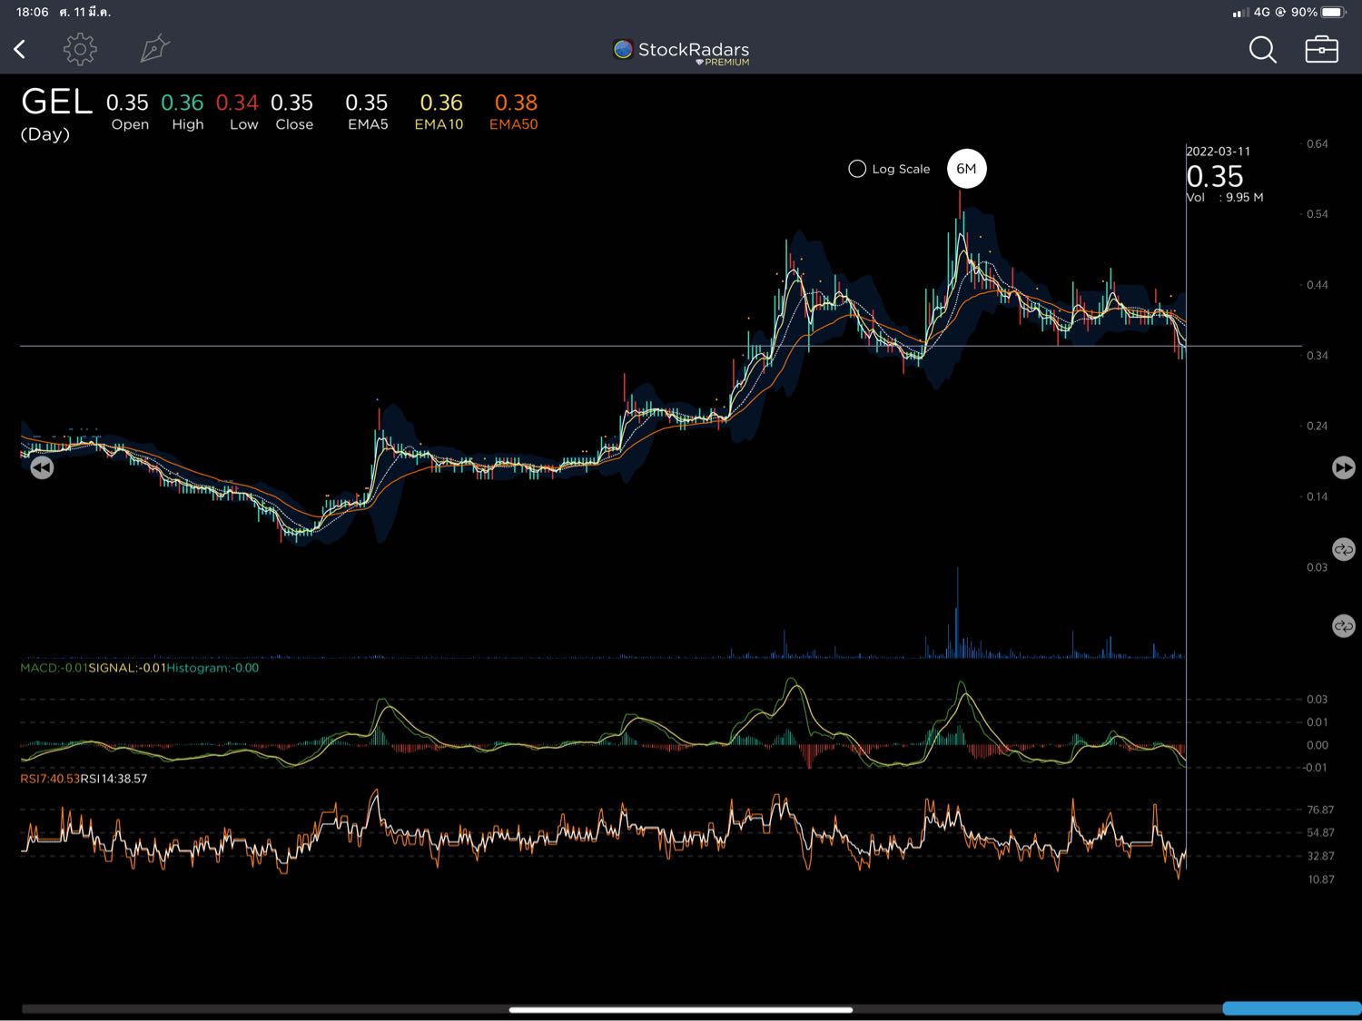Tap the Histogram:-0.00 label
Image resolution: width=1362 pixels, height=1021 pixels.
[x=212, y=668]
